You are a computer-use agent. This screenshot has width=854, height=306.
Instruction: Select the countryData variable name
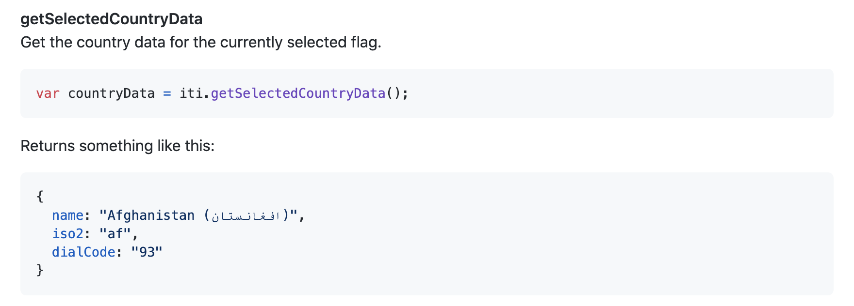[x=111, y=93]
